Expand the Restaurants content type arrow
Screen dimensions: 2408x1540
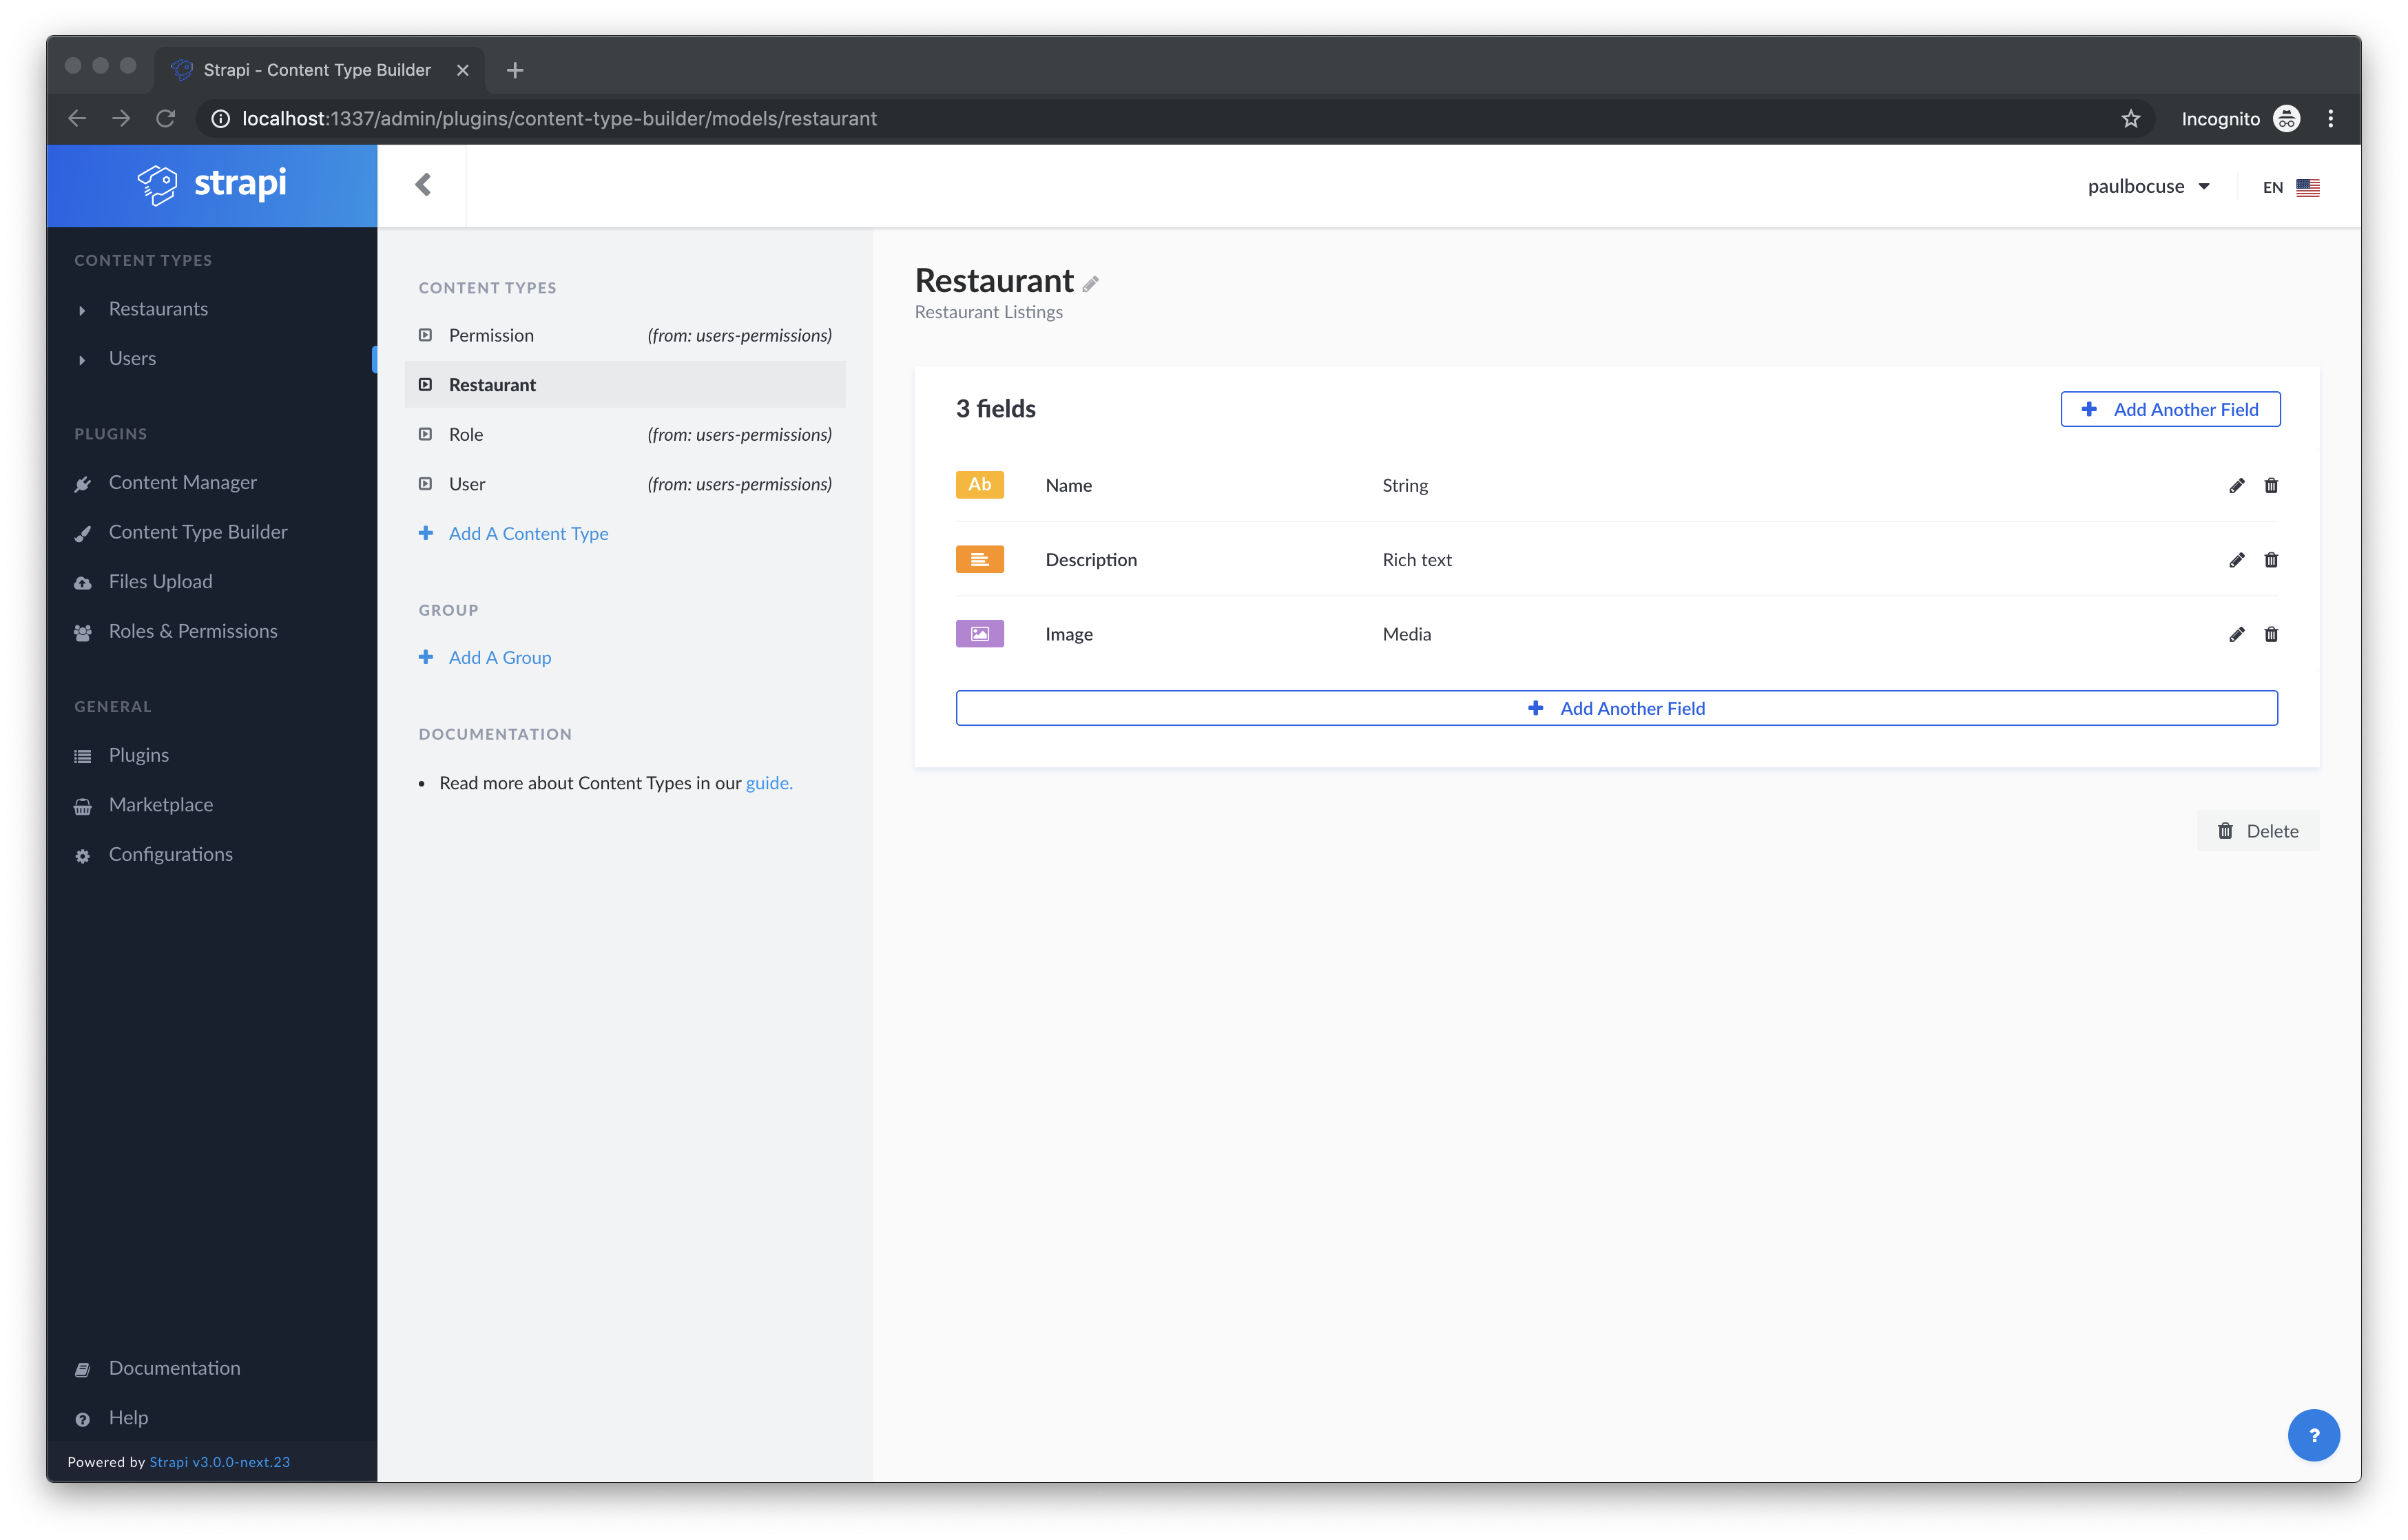tap(82, 310)
